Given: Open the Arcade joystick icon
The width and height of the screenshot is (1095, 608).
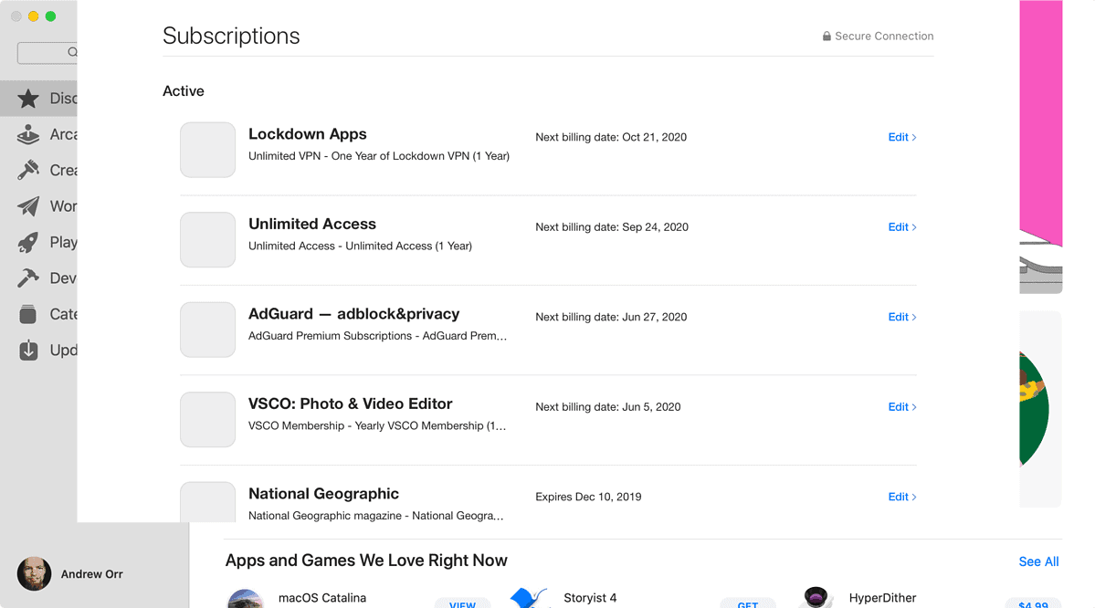Looking at the screenshot, I should pos(29,134).
